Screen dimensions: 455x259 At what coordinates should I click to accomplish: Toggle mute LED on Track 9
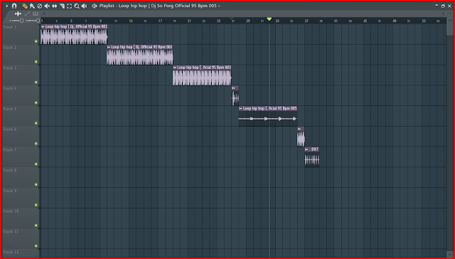36,205
